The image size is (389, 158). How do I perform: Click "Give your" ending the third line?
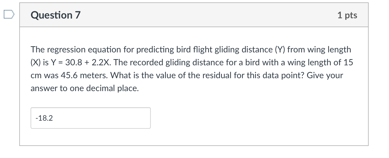pos(325,76)
